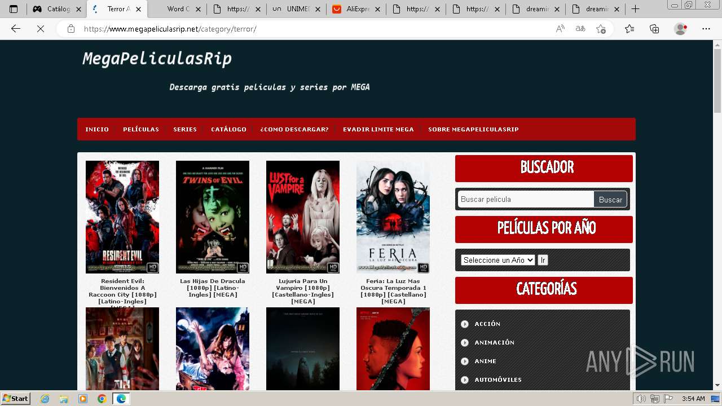Open the Resident Evil poster

122,217
